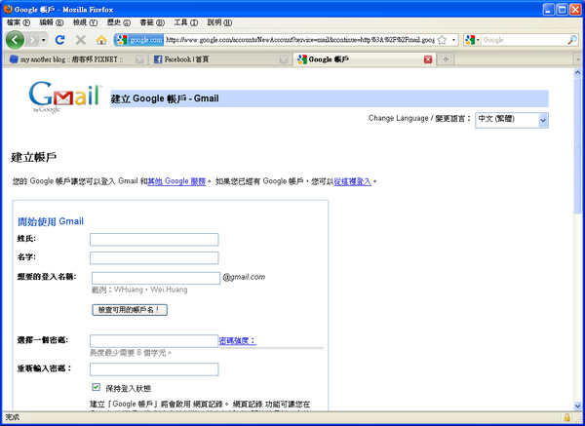Open the 書籤 (B) menu
585x426 pixels.
[152, 22]
